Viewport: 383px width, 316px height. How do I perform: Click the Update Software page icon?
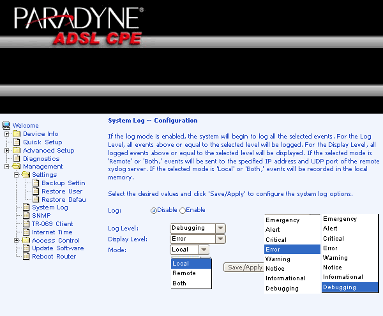tap(26, 248)
